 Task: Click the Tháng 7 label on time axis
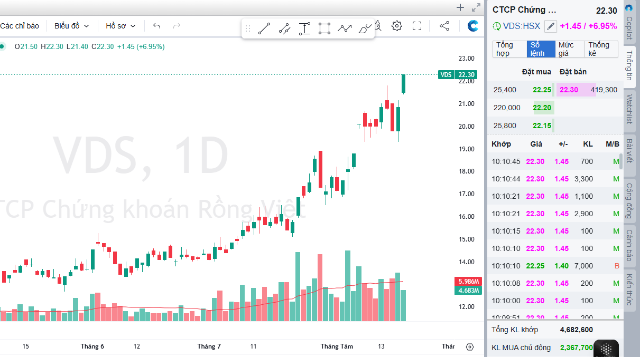pyautogui.click(x=209, y=346)
